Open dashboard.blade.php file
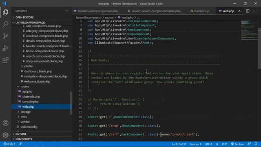 pyautogui.click(x=38, y=71)
